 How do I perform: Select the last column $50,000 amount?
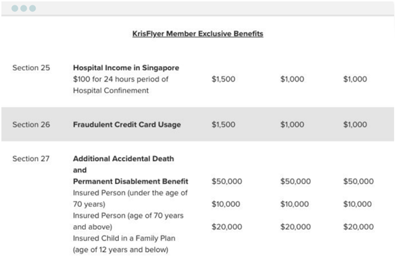click(358, 181)
